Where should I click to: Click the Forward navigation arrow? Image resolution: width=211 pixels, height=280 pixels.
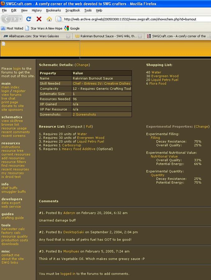point(15,19)
